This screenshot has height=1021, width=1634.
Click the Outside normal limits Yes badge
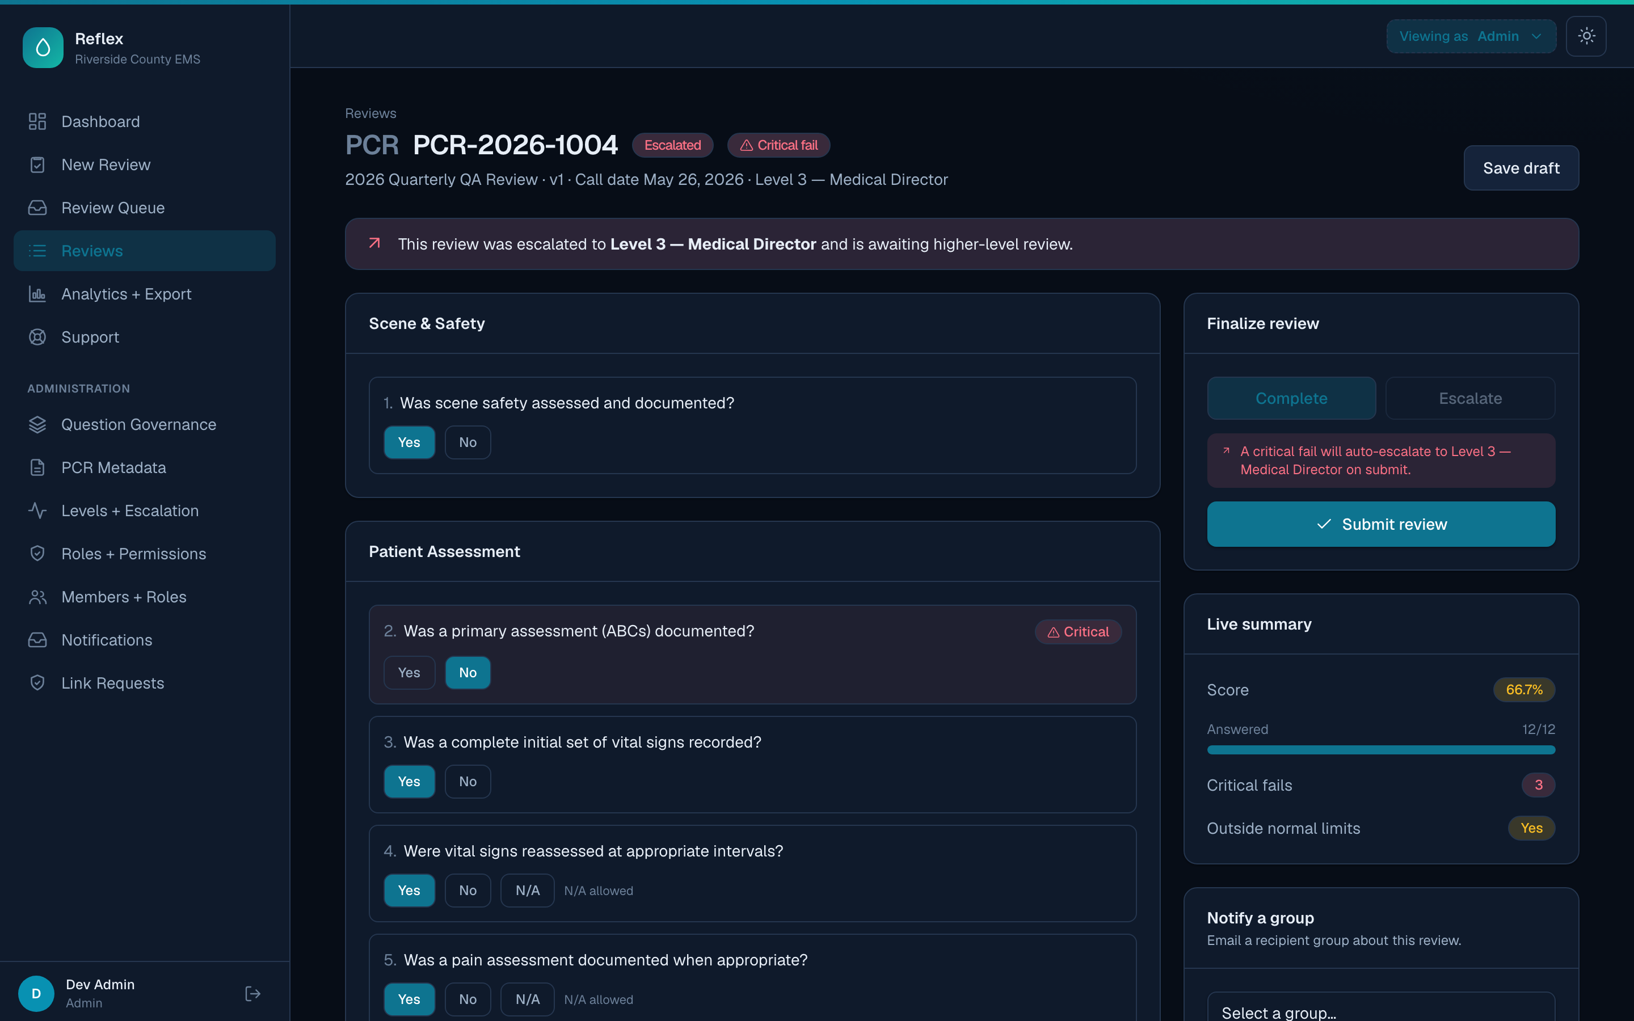point(1531,829)
